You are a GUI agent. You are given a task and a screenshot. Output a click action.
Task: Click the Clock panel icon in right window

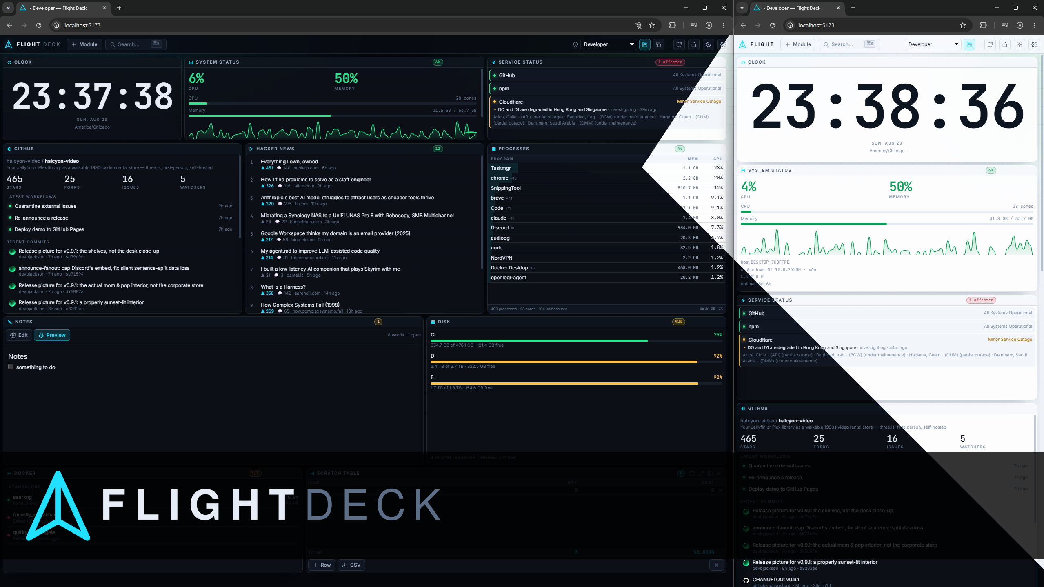click(743, 62)
